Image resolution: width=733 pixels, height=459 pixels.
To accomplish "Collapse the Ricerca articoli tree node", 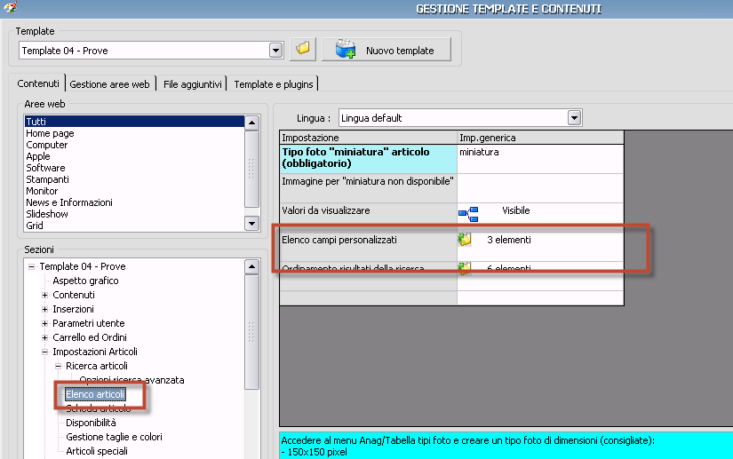I will (x=58, y=366).
